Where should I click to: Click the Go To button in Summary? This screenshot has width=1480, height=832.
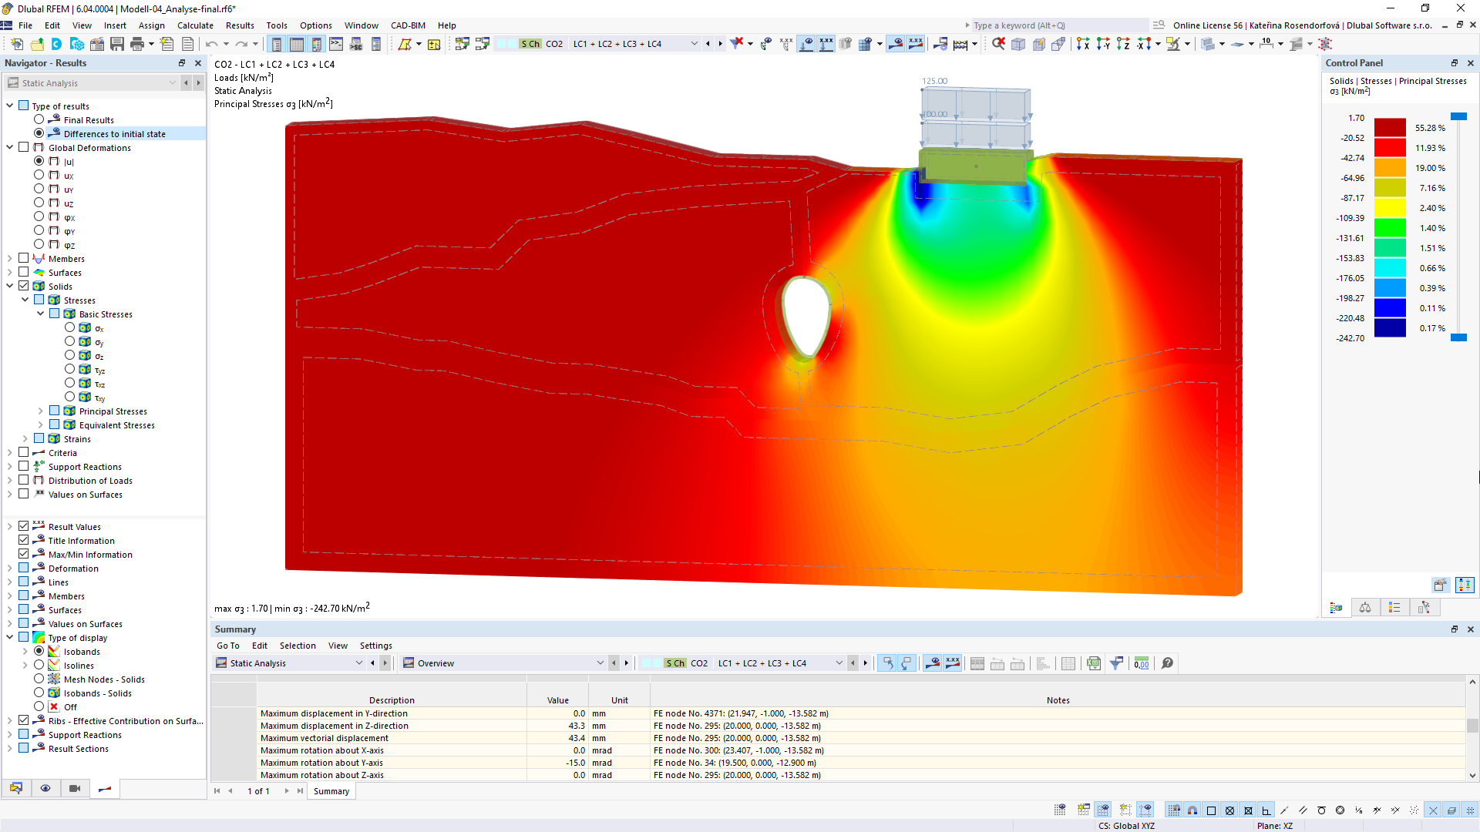226,645
